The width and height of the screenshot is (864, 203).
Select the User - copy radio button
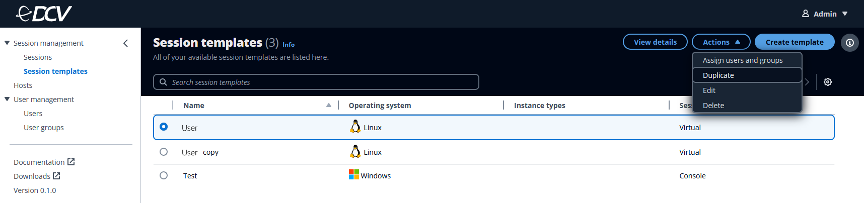[x=164, y=152]
